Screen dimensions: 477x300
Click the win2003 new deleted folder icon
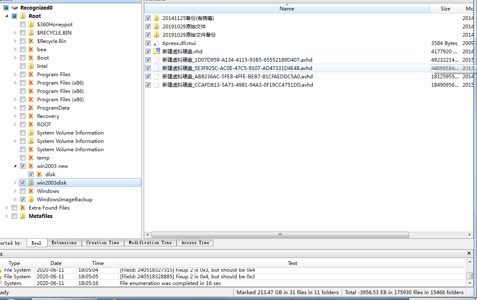[31, 166]
